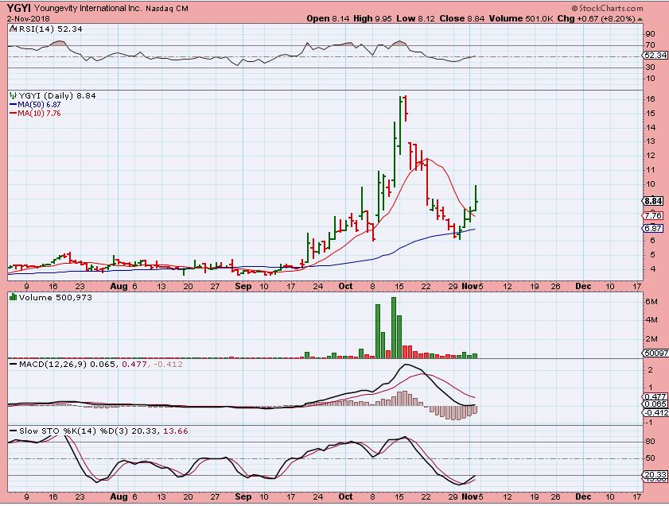669x506 pixels.
Task: Select the Oct label on price axis
Action: [346, 284]
